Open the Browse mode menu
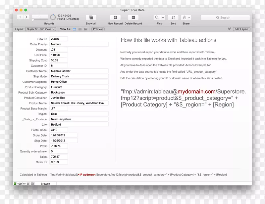The width and height of the screenshot is (265, 204). tap(45, 184)
